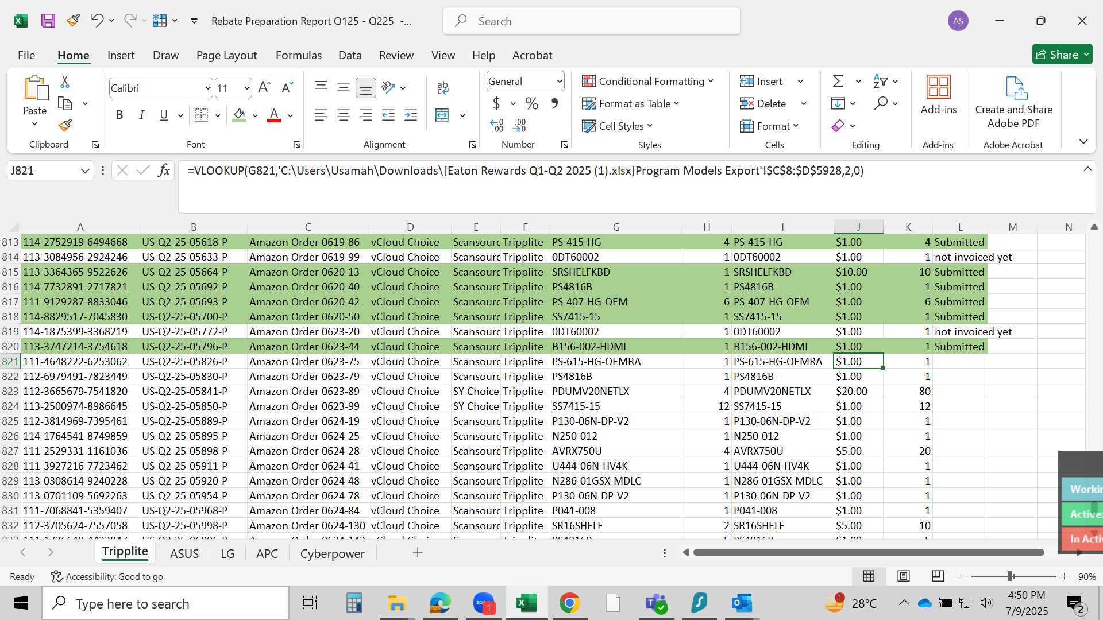Click the Clear eraser icon in Editing
The height and width of the screenshot is (620, 1103).
(x=838, y=126)
